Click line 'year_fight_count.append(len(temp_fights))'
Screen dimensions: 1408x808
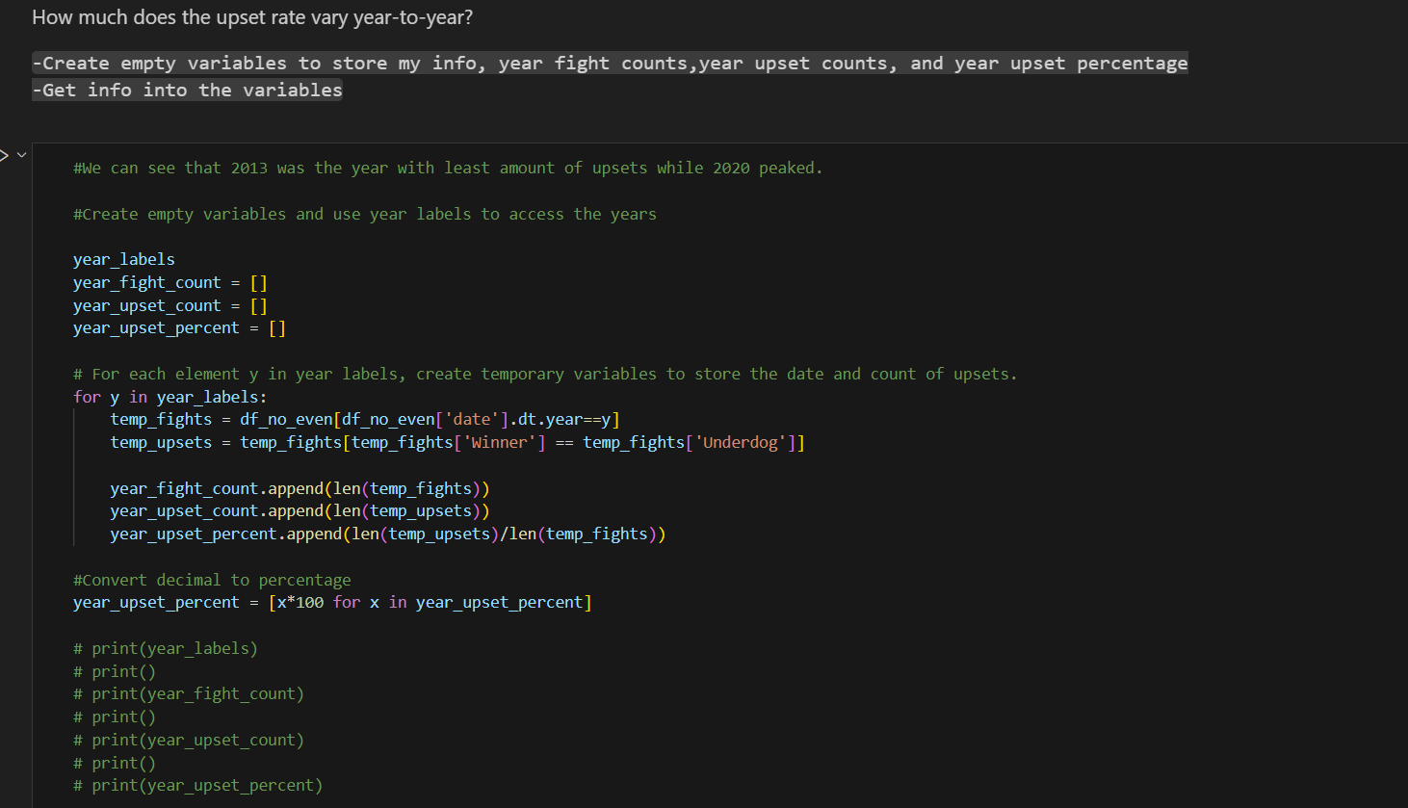tap(300, 489)
